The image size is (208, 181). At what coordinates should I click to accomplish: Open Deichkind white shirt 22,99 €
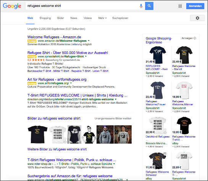(x=158, y=125)
